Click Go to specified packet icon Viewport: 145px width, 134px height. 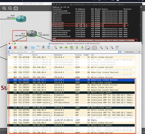click(72, 47)
